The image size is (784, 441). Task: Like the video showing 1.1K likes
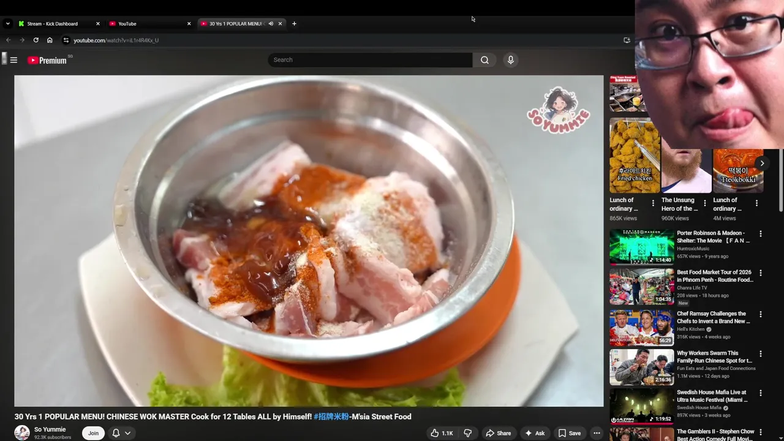click(x=442, y=433)
